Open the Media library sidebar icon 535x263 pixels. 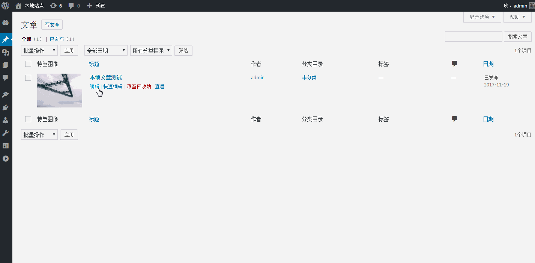6,52
